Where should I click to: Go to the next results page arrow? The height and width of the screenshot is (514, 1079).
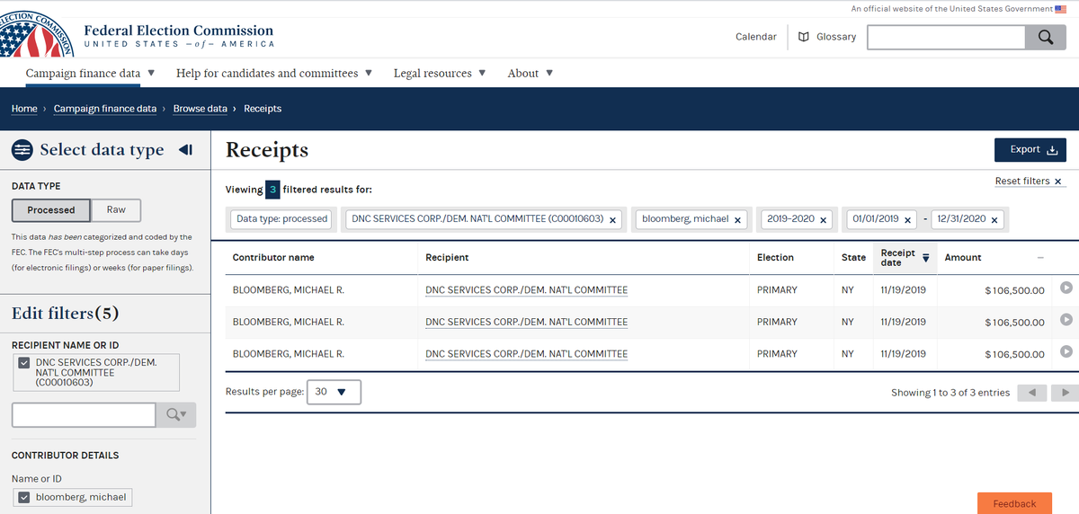tap(1065, 393)
